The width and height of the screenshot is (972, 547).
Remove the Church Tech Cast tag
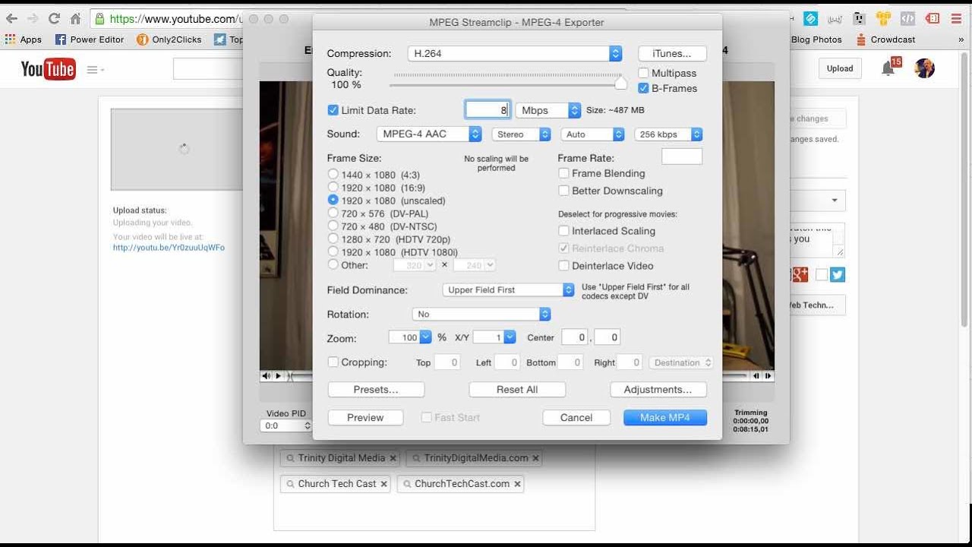coord(383,484)
